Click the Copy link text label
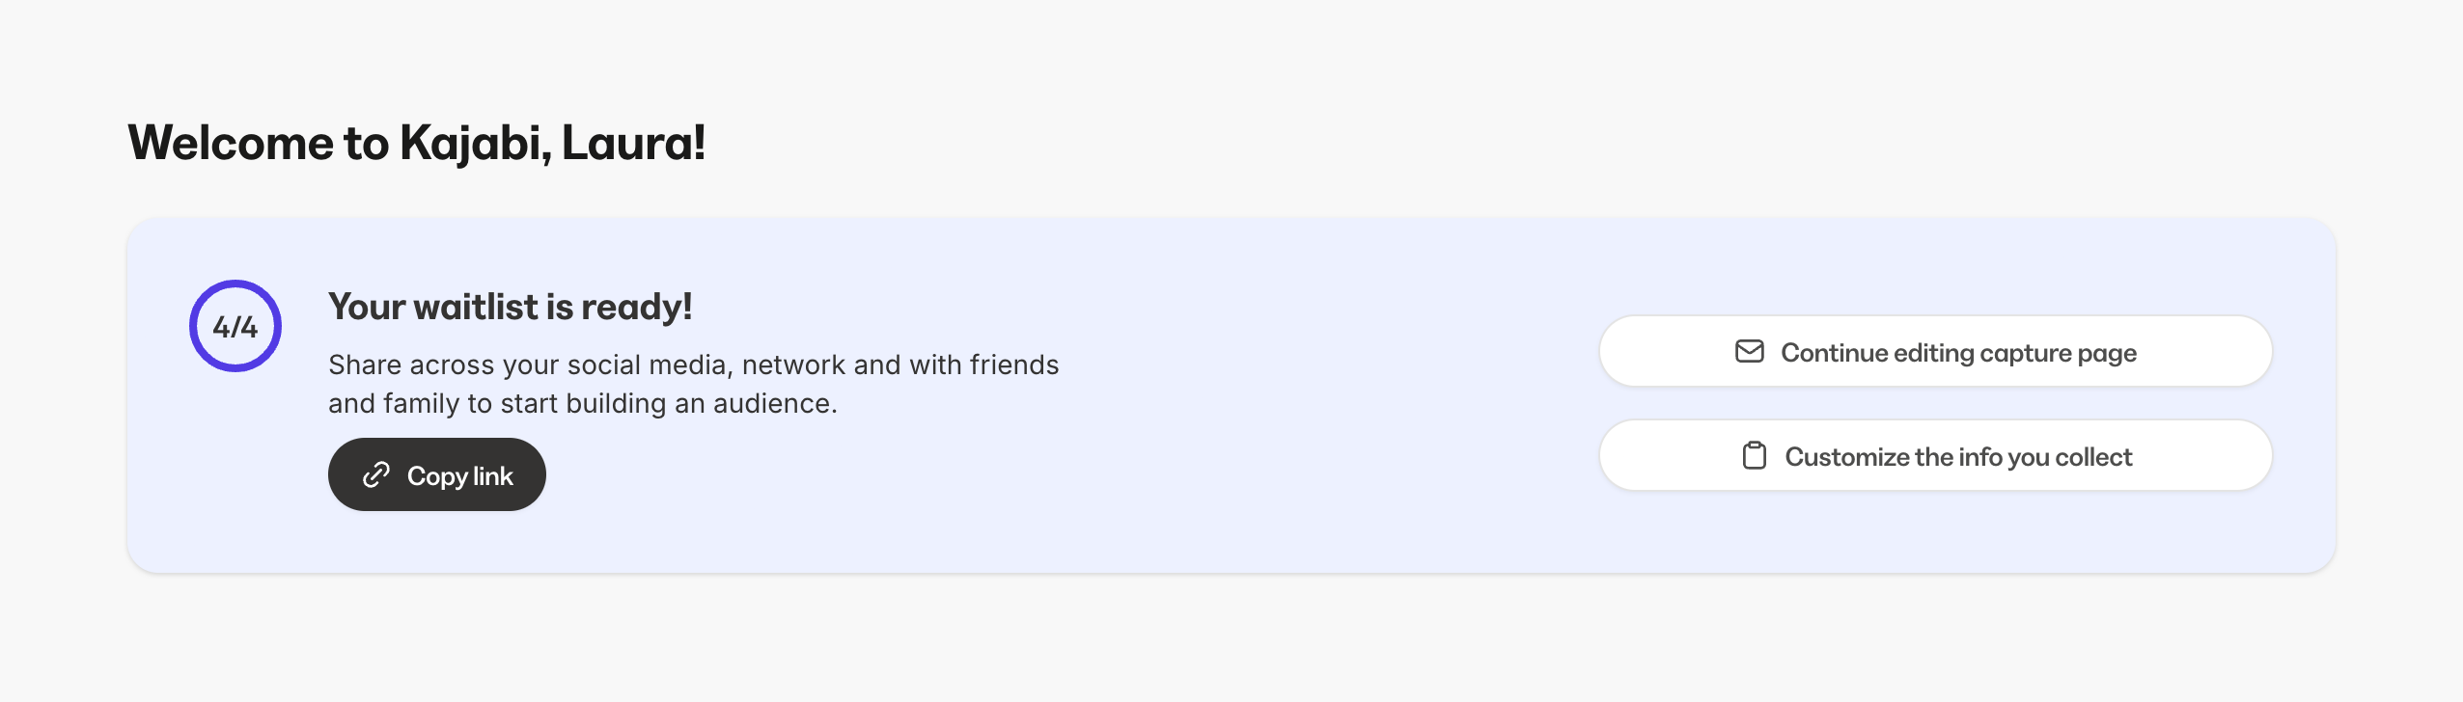This screenshot has width=2463, height=702. coord(459,475)
